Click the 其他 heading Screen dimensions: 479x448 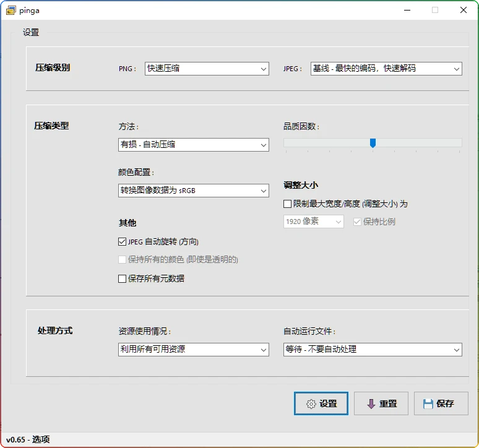point(127,223)
